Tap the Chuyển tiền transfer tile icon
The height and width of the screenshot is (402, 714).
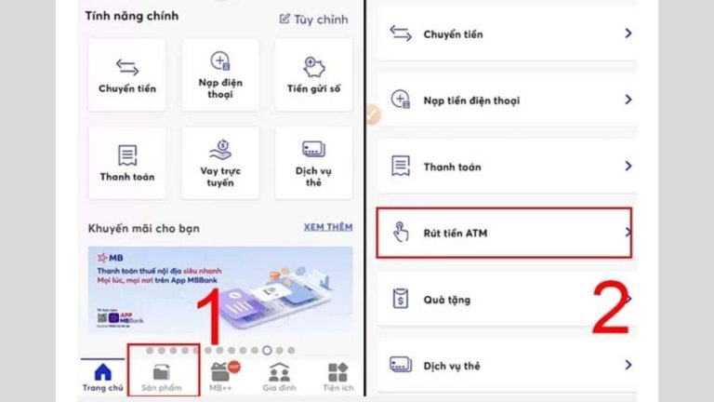click(127, 67)
